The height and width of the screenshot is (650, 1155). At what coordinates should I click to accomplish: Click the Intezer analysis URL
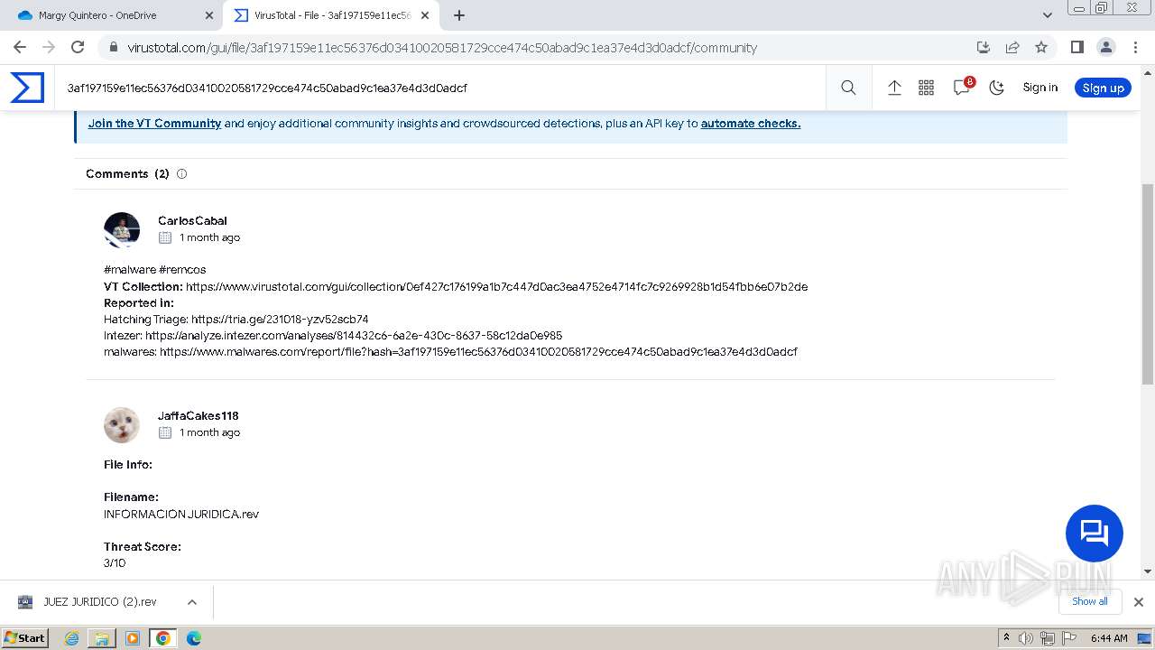tap(354, 335)
